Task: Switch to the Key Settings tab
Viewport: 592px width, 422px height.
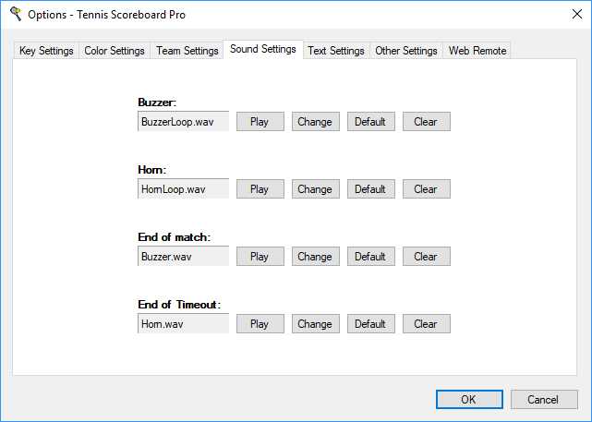Action: 46,51
